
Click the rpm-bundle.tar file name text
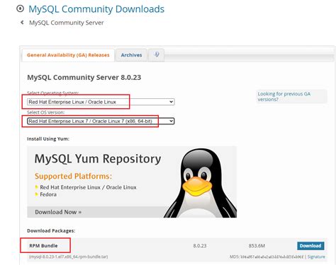pos(69,257)
